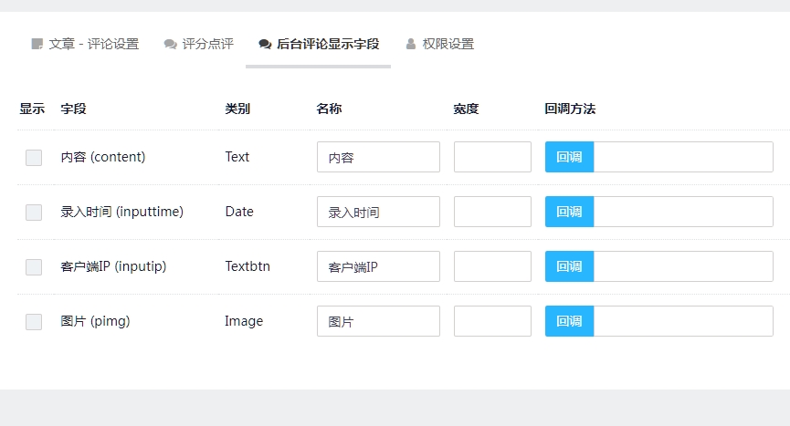The height and width of the screenshot is (426, 790).
Task: Click the 评分点评 speech bubble icon
Action: (170, 44)
